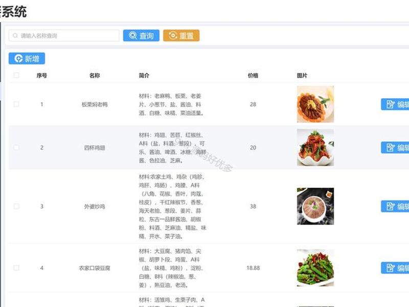The image size is (409, 307).
Task: Click the 外婆炒鸡 ingredients description
Action: 172,207
